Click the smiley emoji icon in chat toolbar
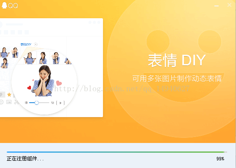The height and width of the screenshot is (168, 236). pyautogui.click(x=1, y=102)
